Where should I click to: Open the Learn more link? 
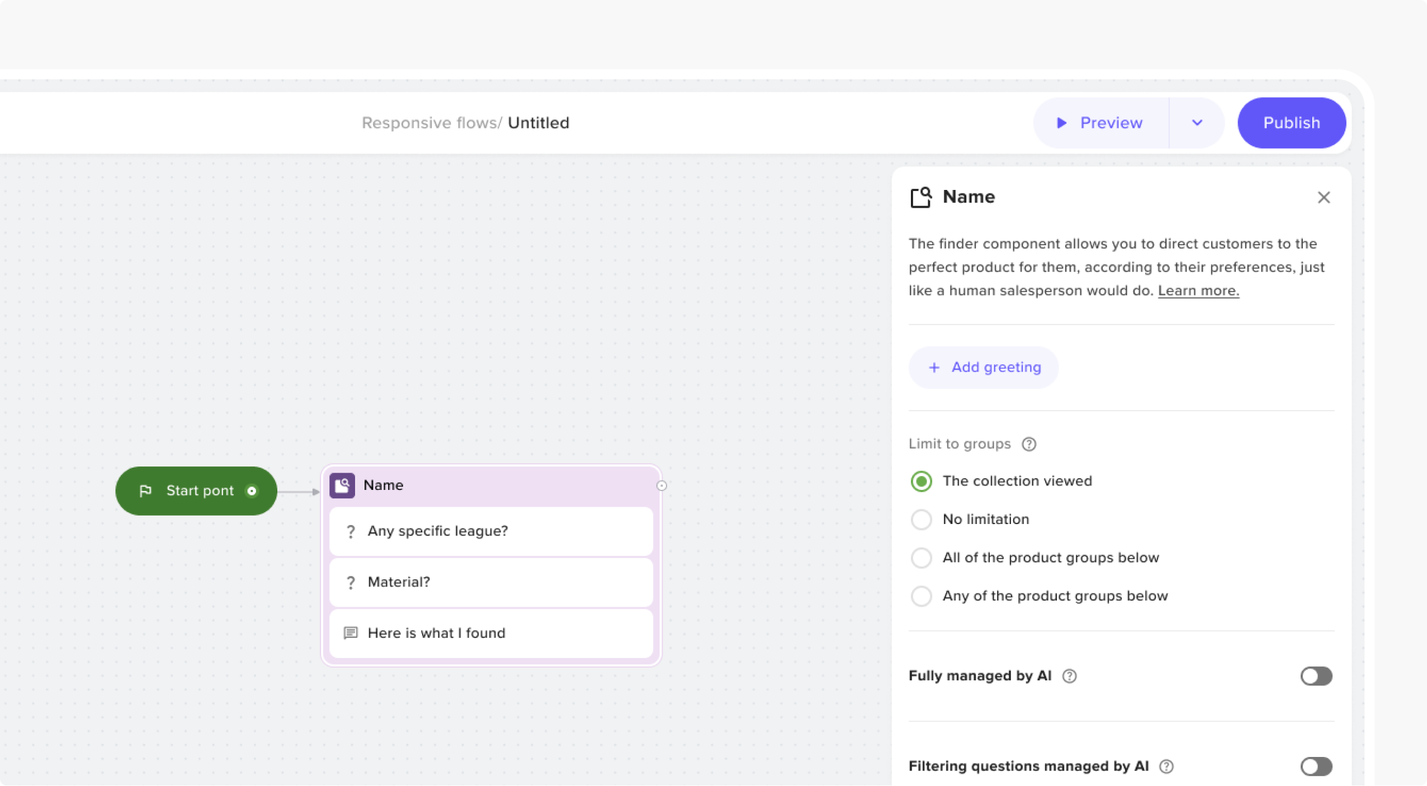pos(1198,290)
